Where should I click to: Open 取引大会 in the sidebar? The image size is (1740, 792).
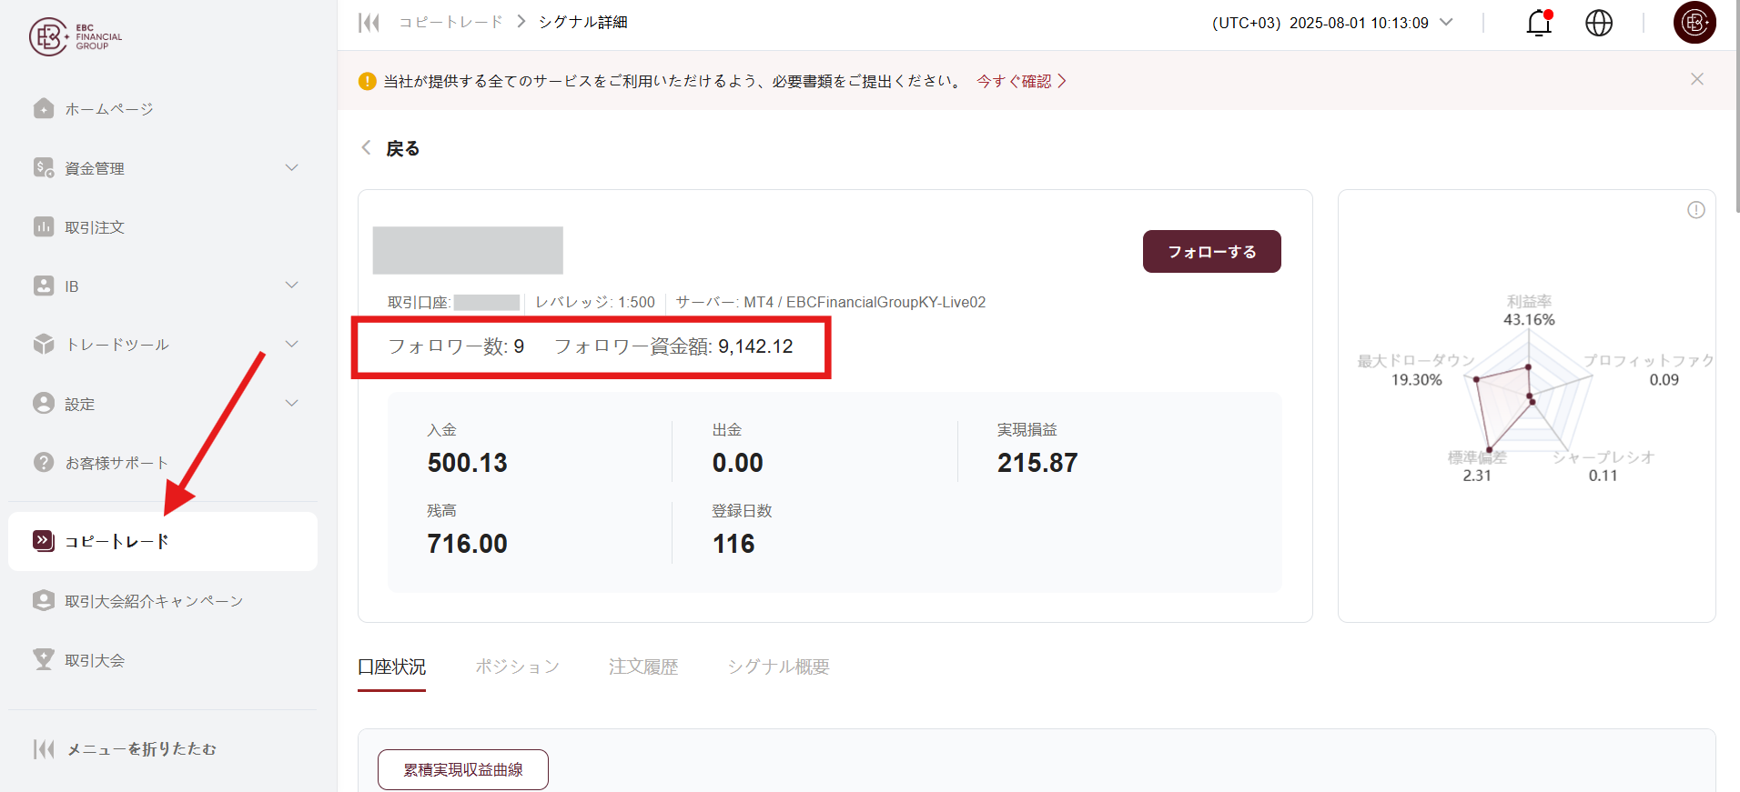coord(163,660)
